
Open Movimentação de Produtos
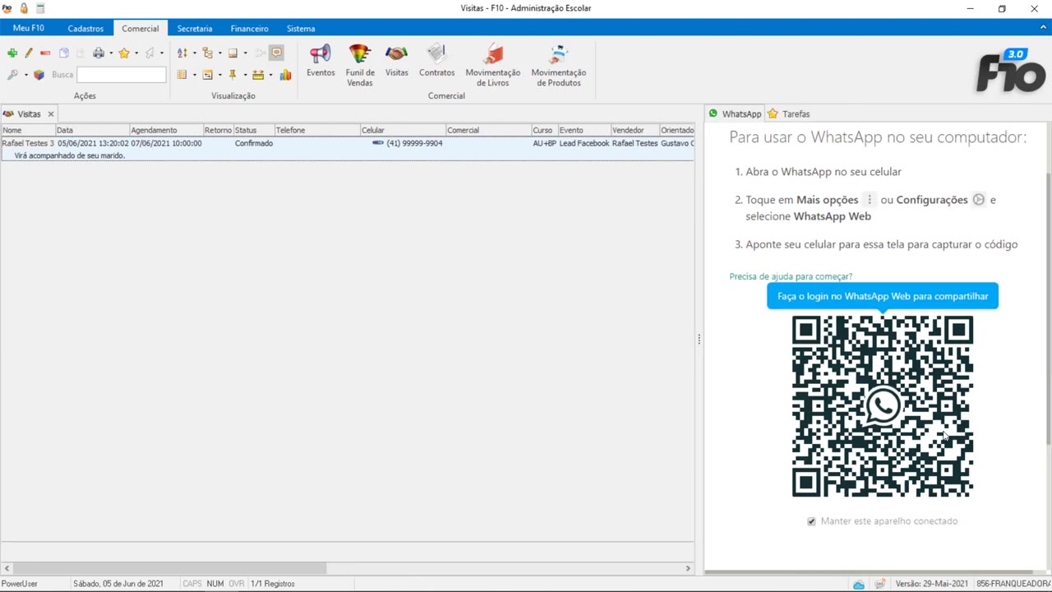(559, 66)
